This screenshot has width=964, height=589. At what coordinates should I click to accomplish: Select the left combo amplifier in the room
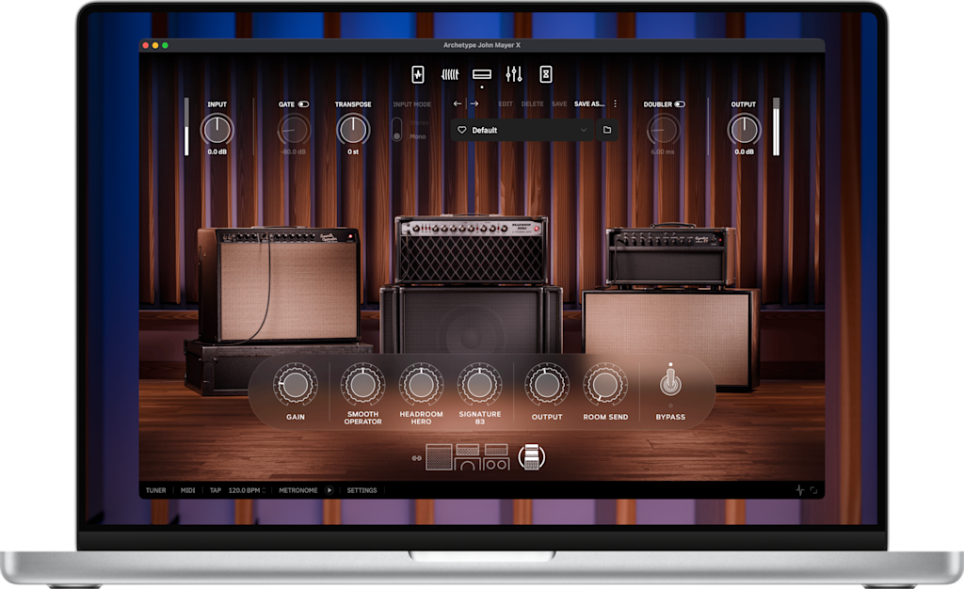pyautogui.click(x=280, y=284)
